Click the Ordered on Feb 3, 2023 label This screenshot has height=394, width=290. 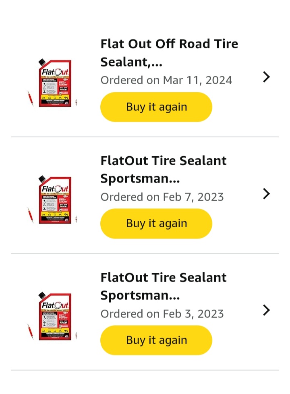coord(162,314)
